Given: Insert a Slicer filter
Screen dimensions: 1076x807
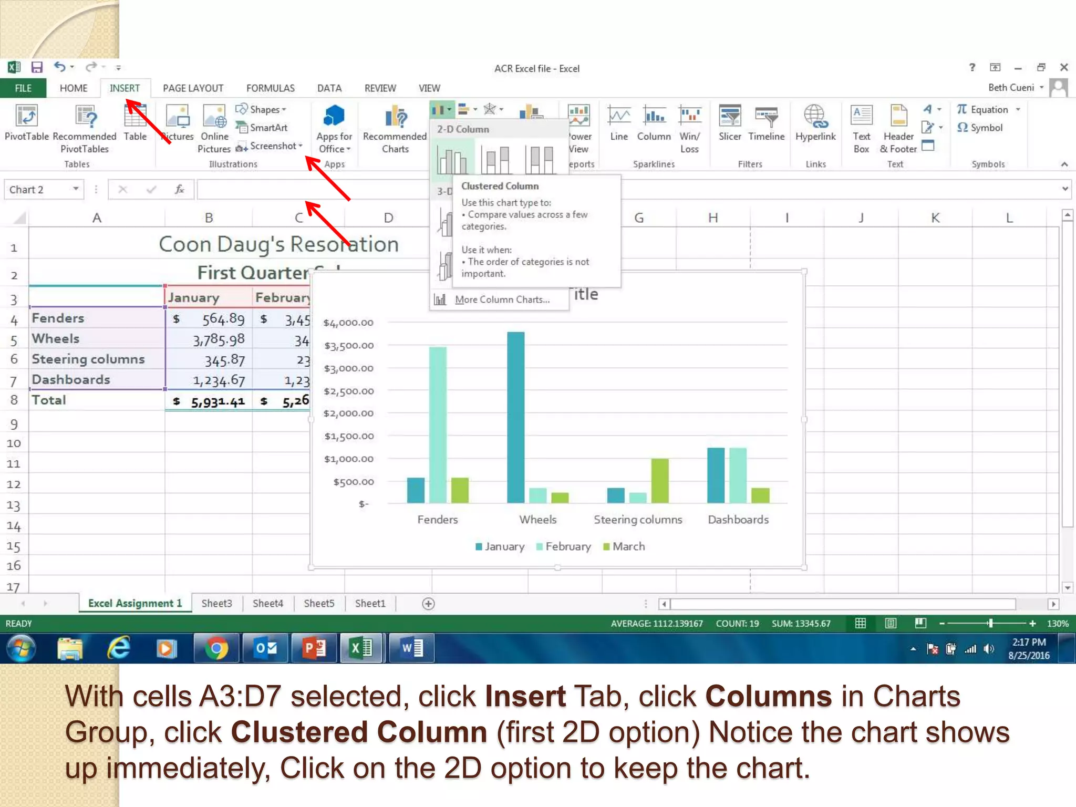Looking at the screenshot, I should 730,123.
